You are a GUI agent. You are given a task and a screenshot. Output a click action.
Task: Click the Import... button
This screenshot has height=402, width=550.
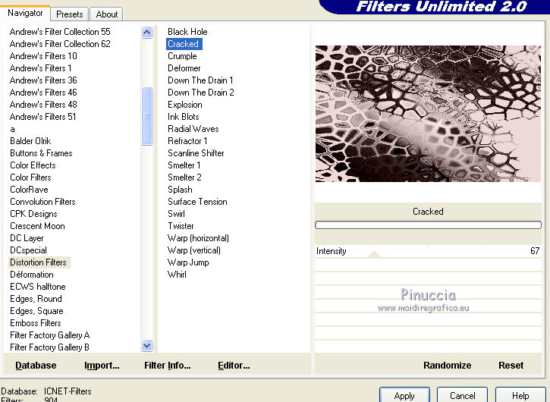coord(102,366)
